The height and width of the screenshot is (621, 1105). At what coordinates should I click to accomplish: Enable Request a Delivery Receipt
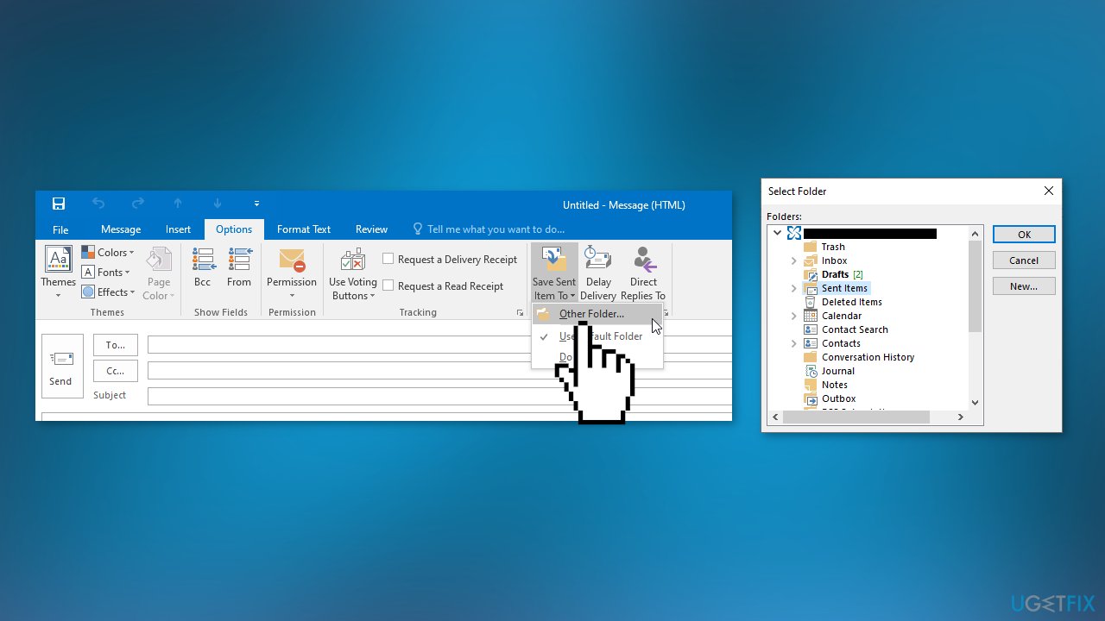pos(388,258)
